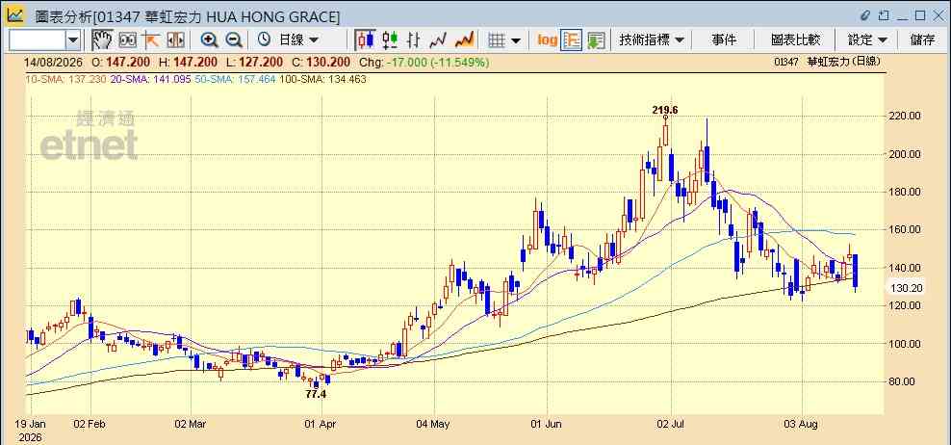Click the green download arrow icon
951x445 pixels.
[596, 40]
